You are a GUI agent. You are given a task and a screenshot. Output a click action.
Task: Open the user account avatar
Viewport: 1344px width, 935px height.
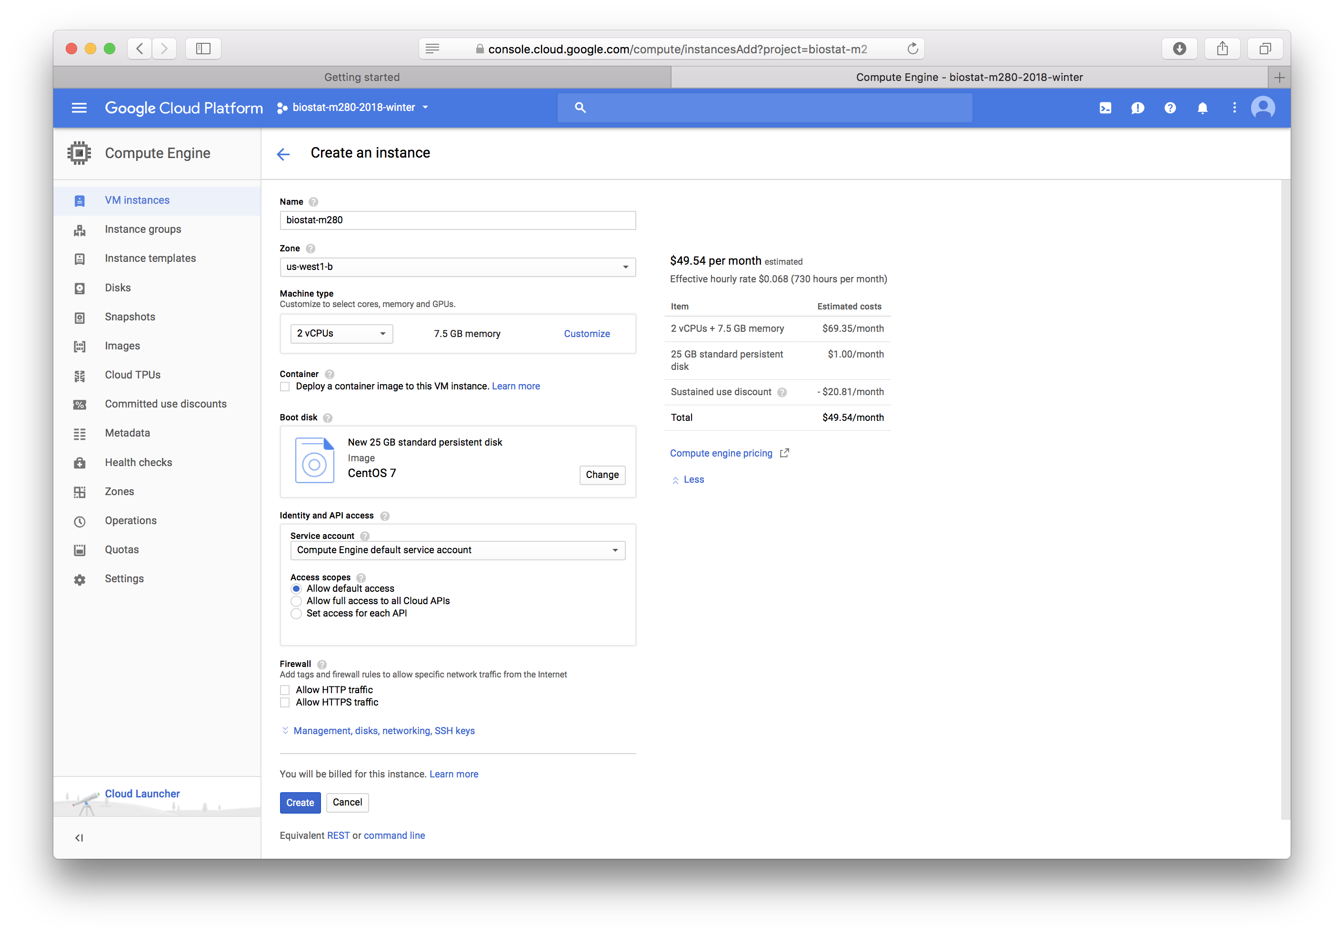point(1263,108)
